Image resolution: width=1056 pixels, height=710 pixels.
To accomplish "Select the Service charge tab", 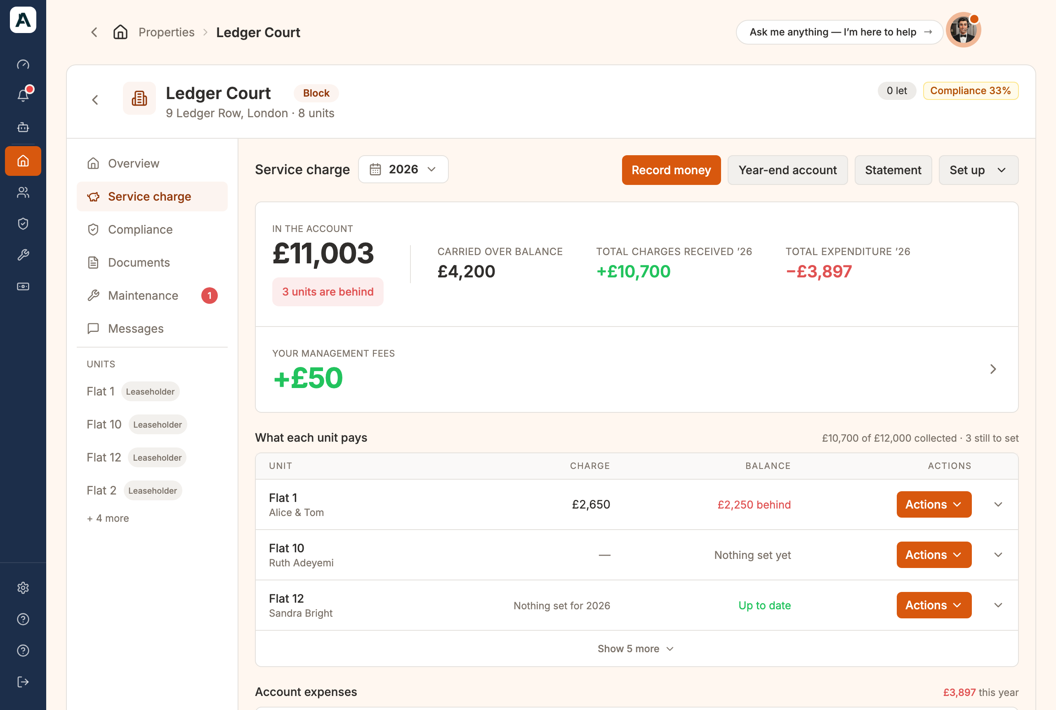I will click(152, 196).
